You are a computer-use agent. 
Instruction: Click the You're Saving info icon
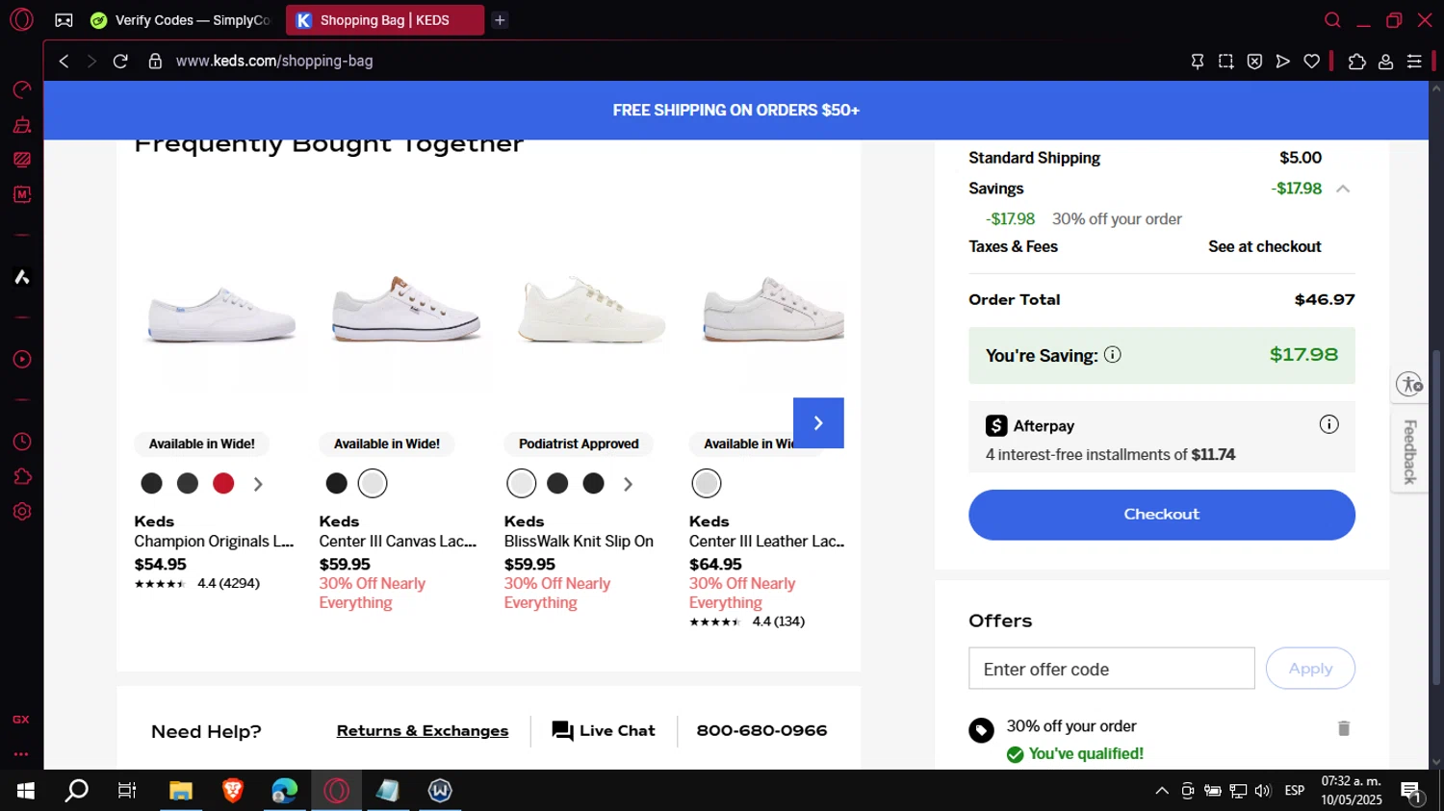coord(1112,355)
